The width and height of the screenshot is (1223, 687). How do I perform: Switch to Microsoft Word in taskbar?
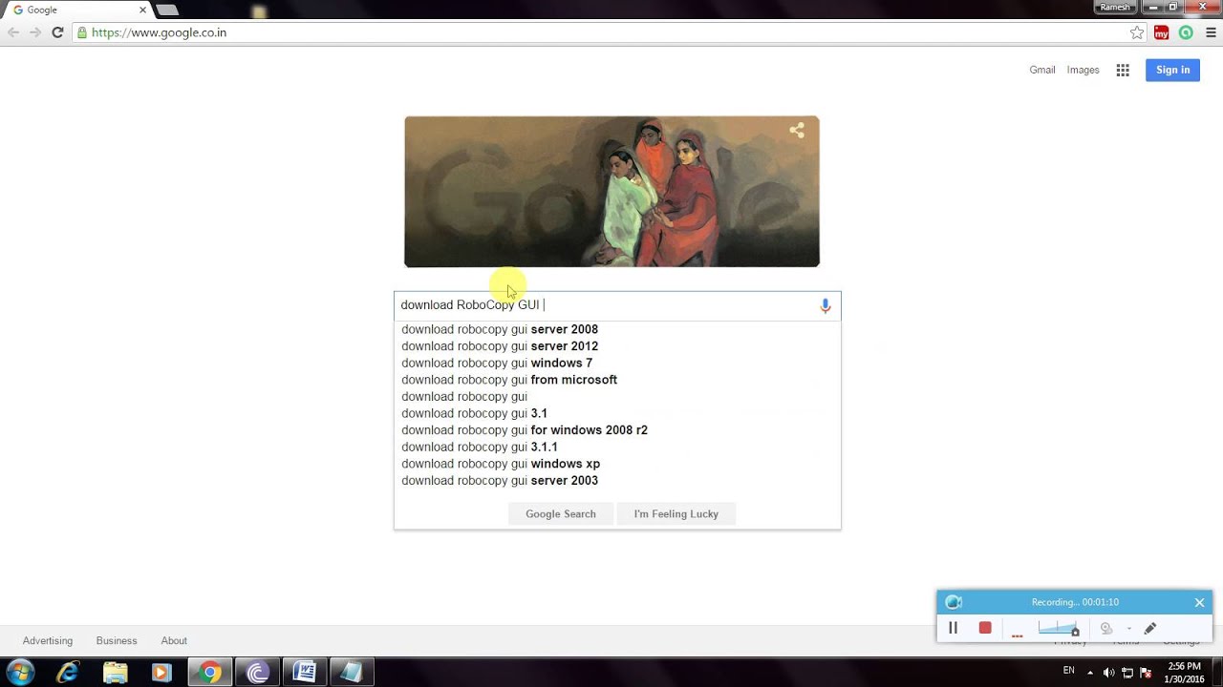pos(305,673)
